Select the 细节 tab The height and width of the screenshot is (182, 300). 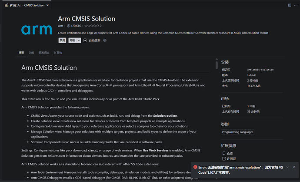(x=21, y=53)
